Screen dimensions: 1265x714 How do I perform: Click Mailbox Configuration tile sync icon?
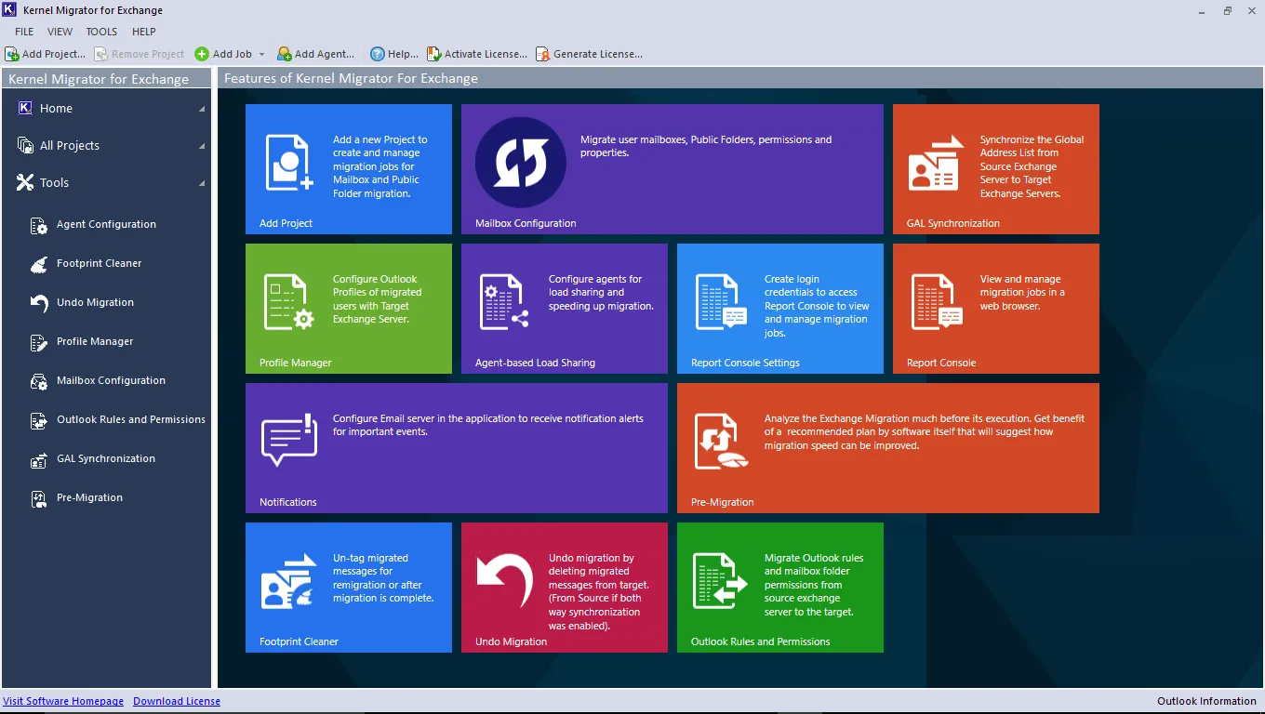[521, 163]
